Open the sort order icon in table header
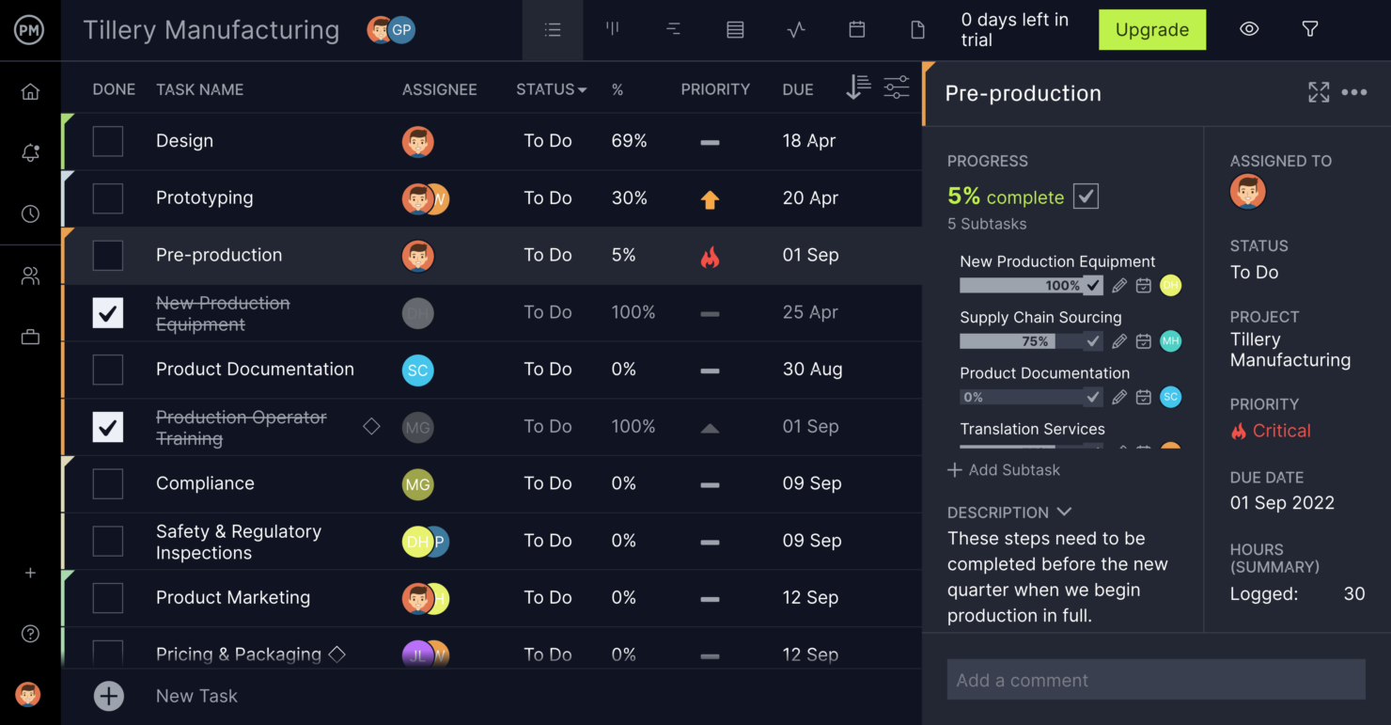Viewport: 1391px width, 725px height. tap(858, 87)
